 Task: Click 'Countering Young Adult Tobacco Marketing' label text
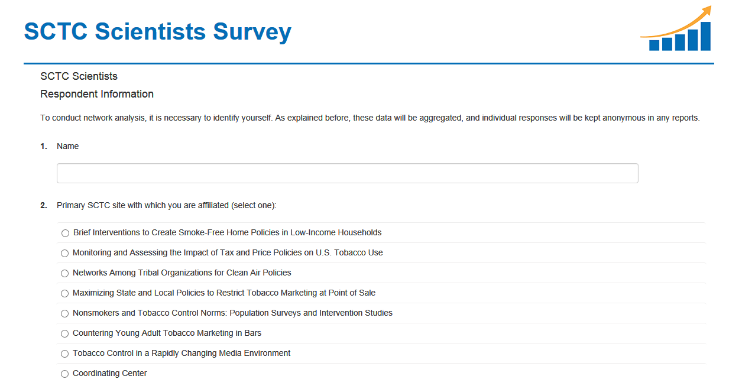pyautogui.click(x=167, y=333)
